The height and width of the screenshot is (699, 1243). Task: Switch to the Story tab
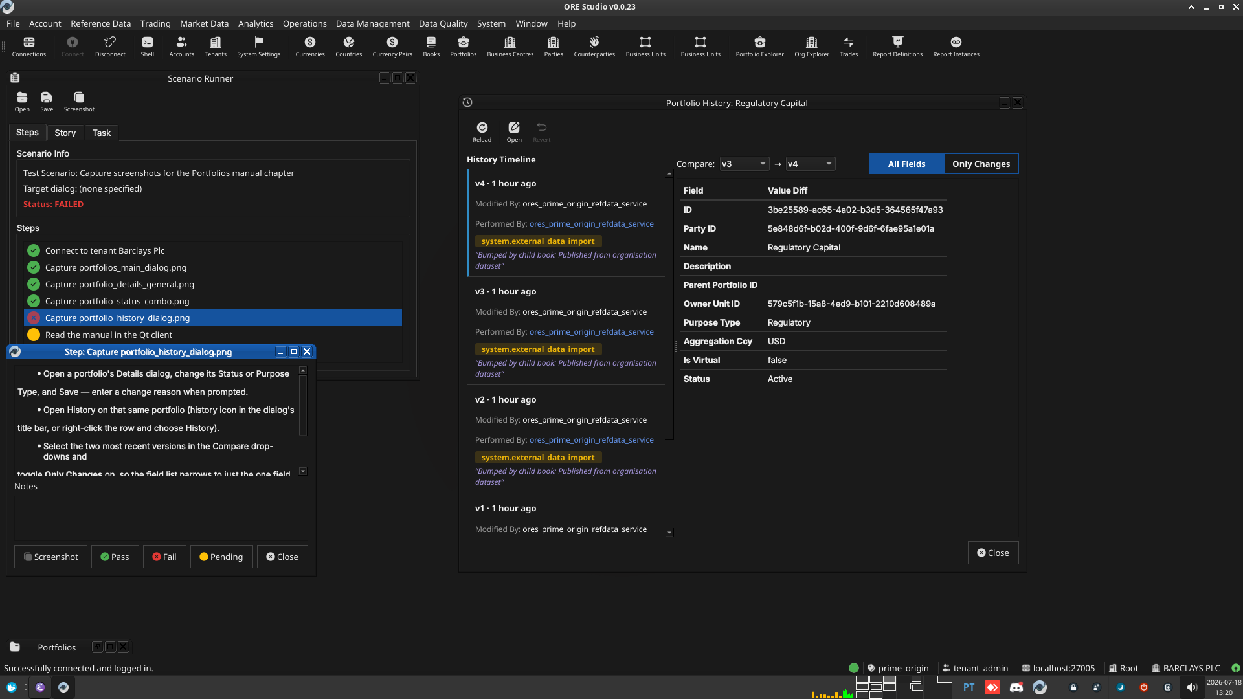pyautogui.click(x=65, y=133)
